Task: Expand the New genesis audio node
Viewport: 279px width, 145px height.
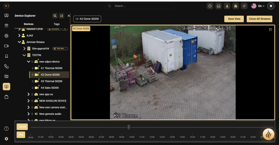Action: point(29,114)
